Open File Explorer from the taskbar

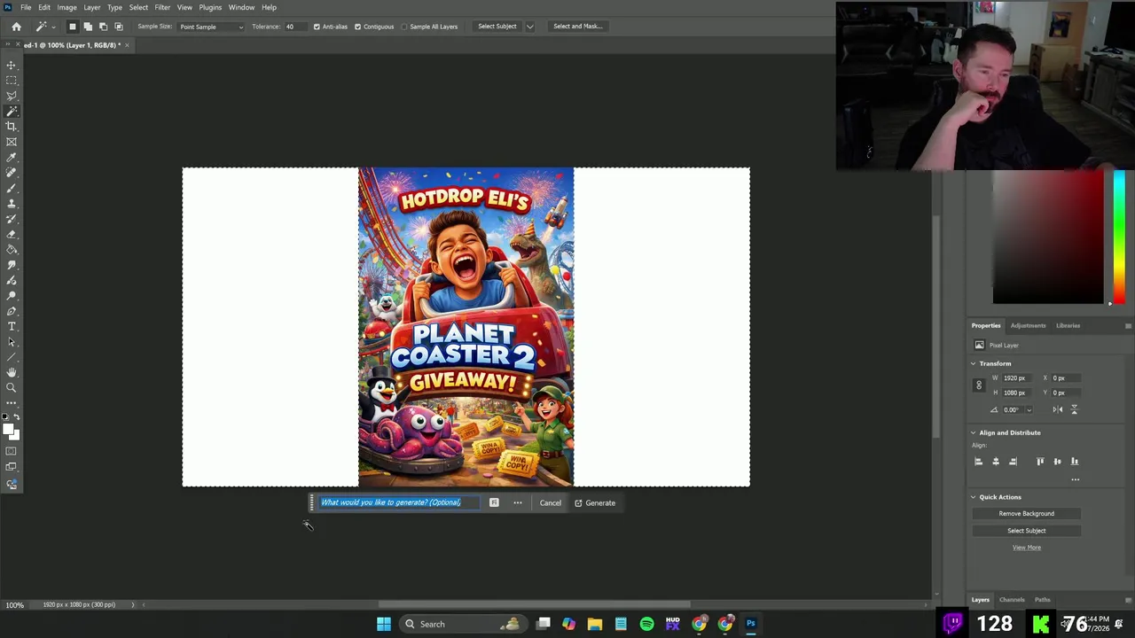coord(595,624)
